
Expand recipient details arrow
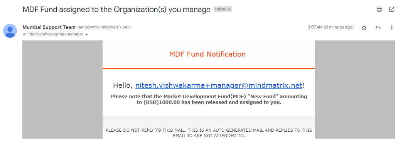coord(87,34)
